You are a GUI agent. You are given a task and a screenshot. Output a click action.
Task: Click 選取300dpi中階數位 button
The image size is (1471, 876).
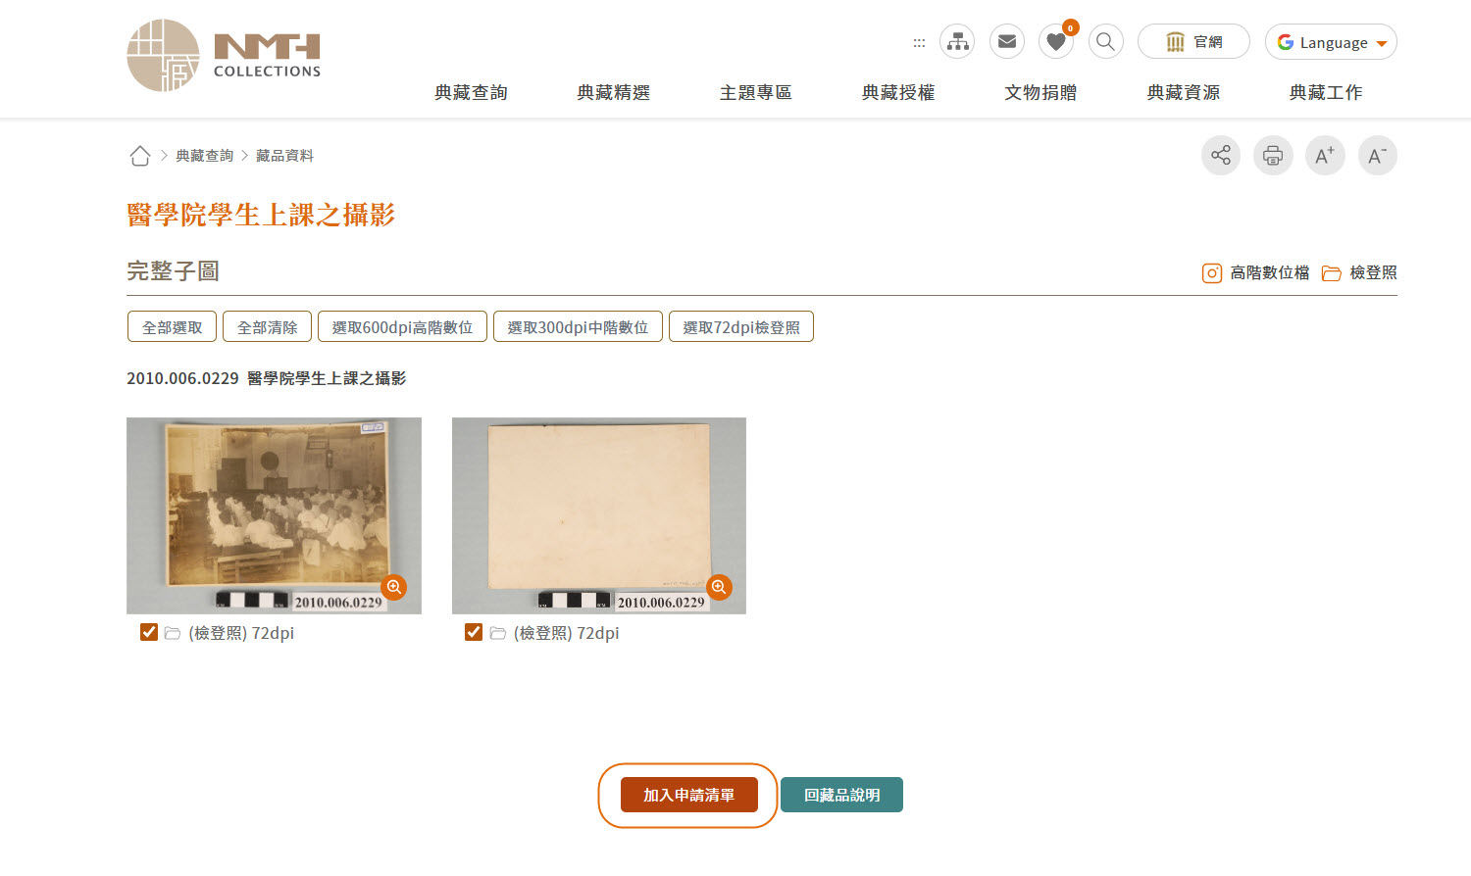(578, 327)
